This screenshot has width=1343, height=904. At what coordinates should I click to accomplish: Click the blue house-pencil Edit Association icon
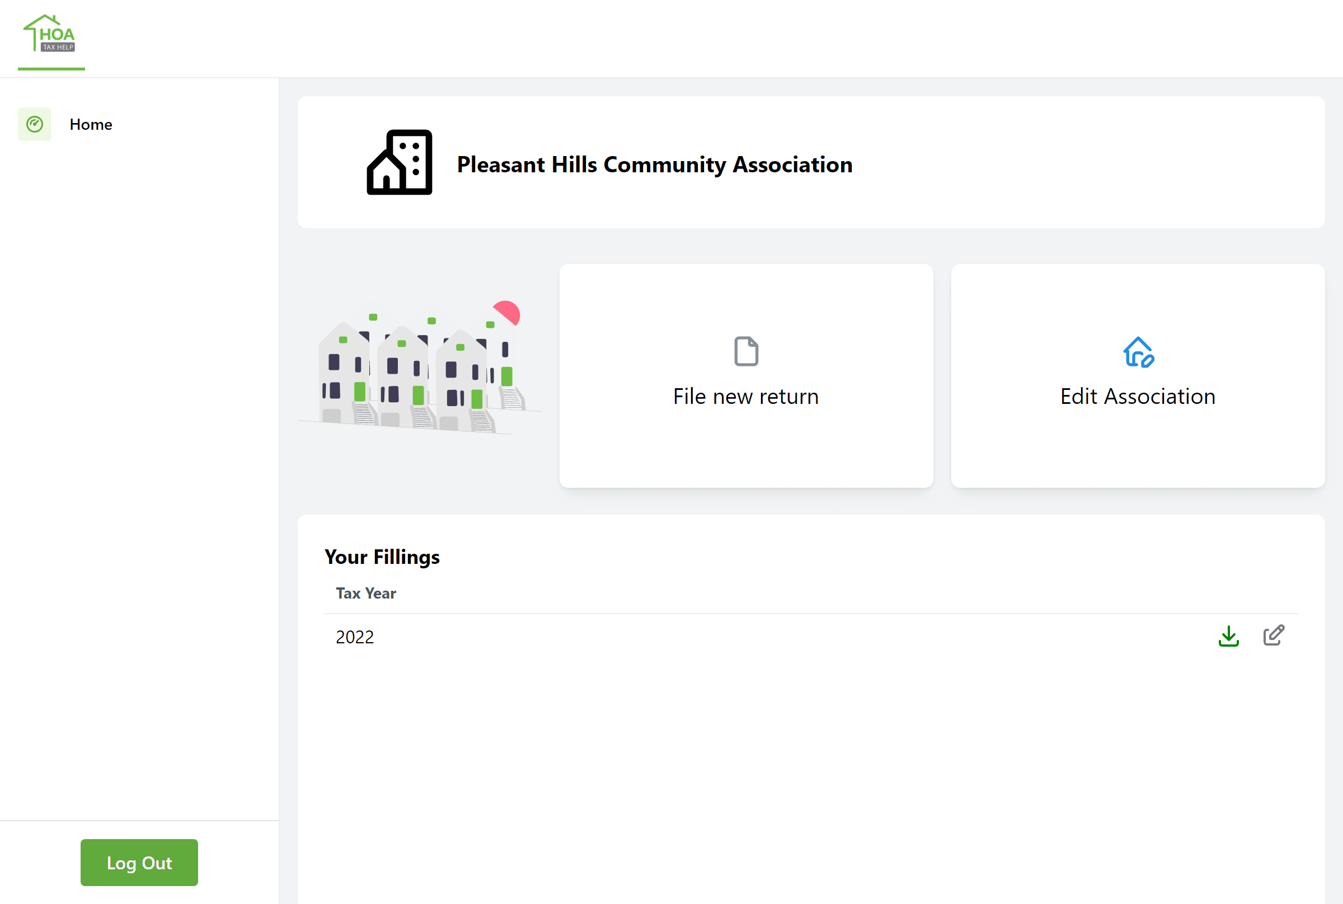pos(1138,352)
